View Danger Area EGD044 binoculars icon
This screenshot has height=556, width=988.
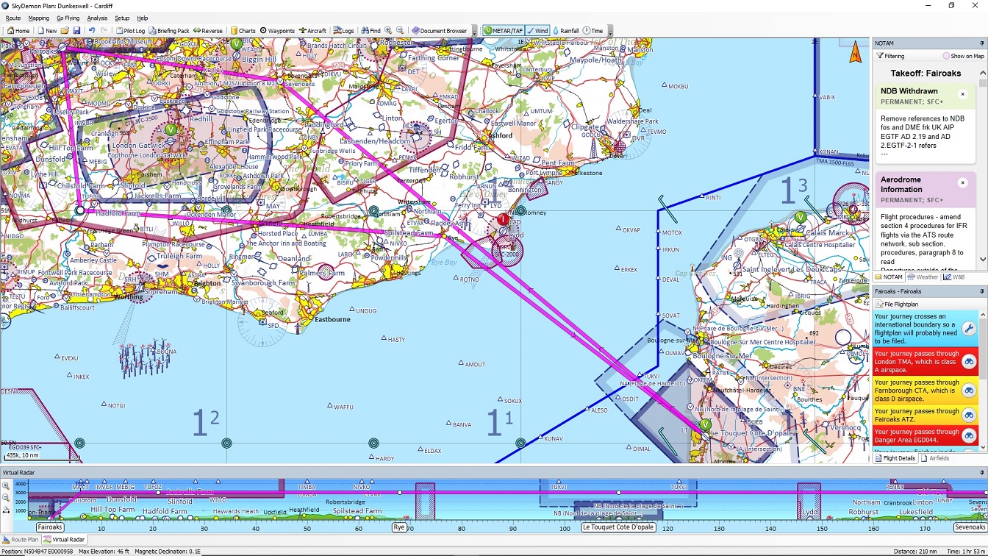[x=969, y=435]
